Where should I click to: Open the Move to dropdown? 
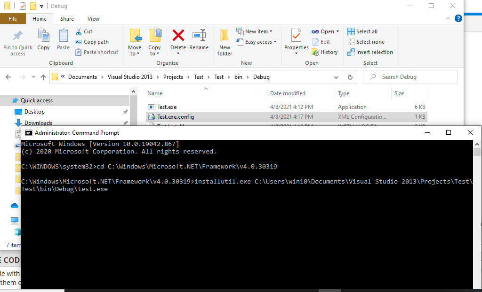(135, 41)
